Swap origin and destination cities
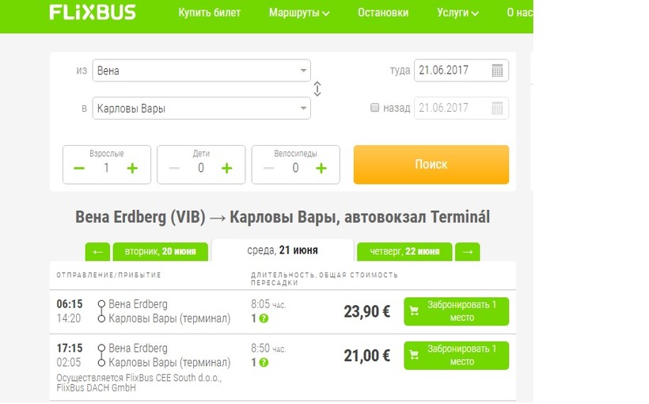The height and width of the screenshot is (404, 649). point(317,90)
